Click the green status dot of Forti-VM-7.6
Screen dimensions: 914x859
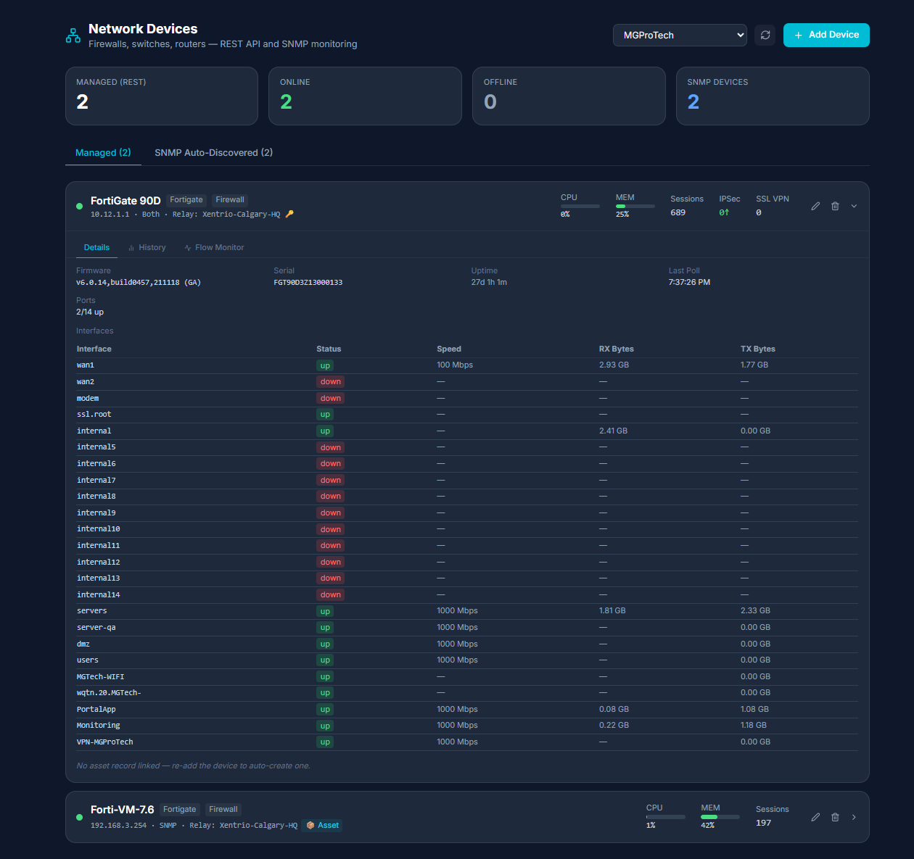click(x=79, y=817)
